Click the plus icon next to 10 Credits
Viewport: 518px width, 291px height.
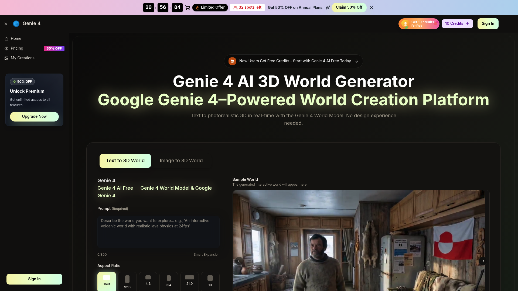click(x=467, y=23)
